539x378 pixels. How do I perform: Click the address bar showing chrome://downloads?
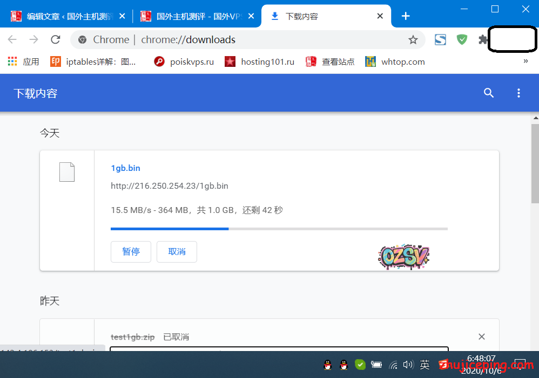click(x=243, y=39)
